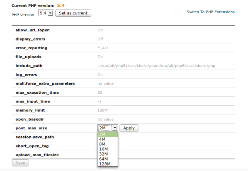
Task: Click the max_execution_time value 30
Action: click(x=100, y=93)
